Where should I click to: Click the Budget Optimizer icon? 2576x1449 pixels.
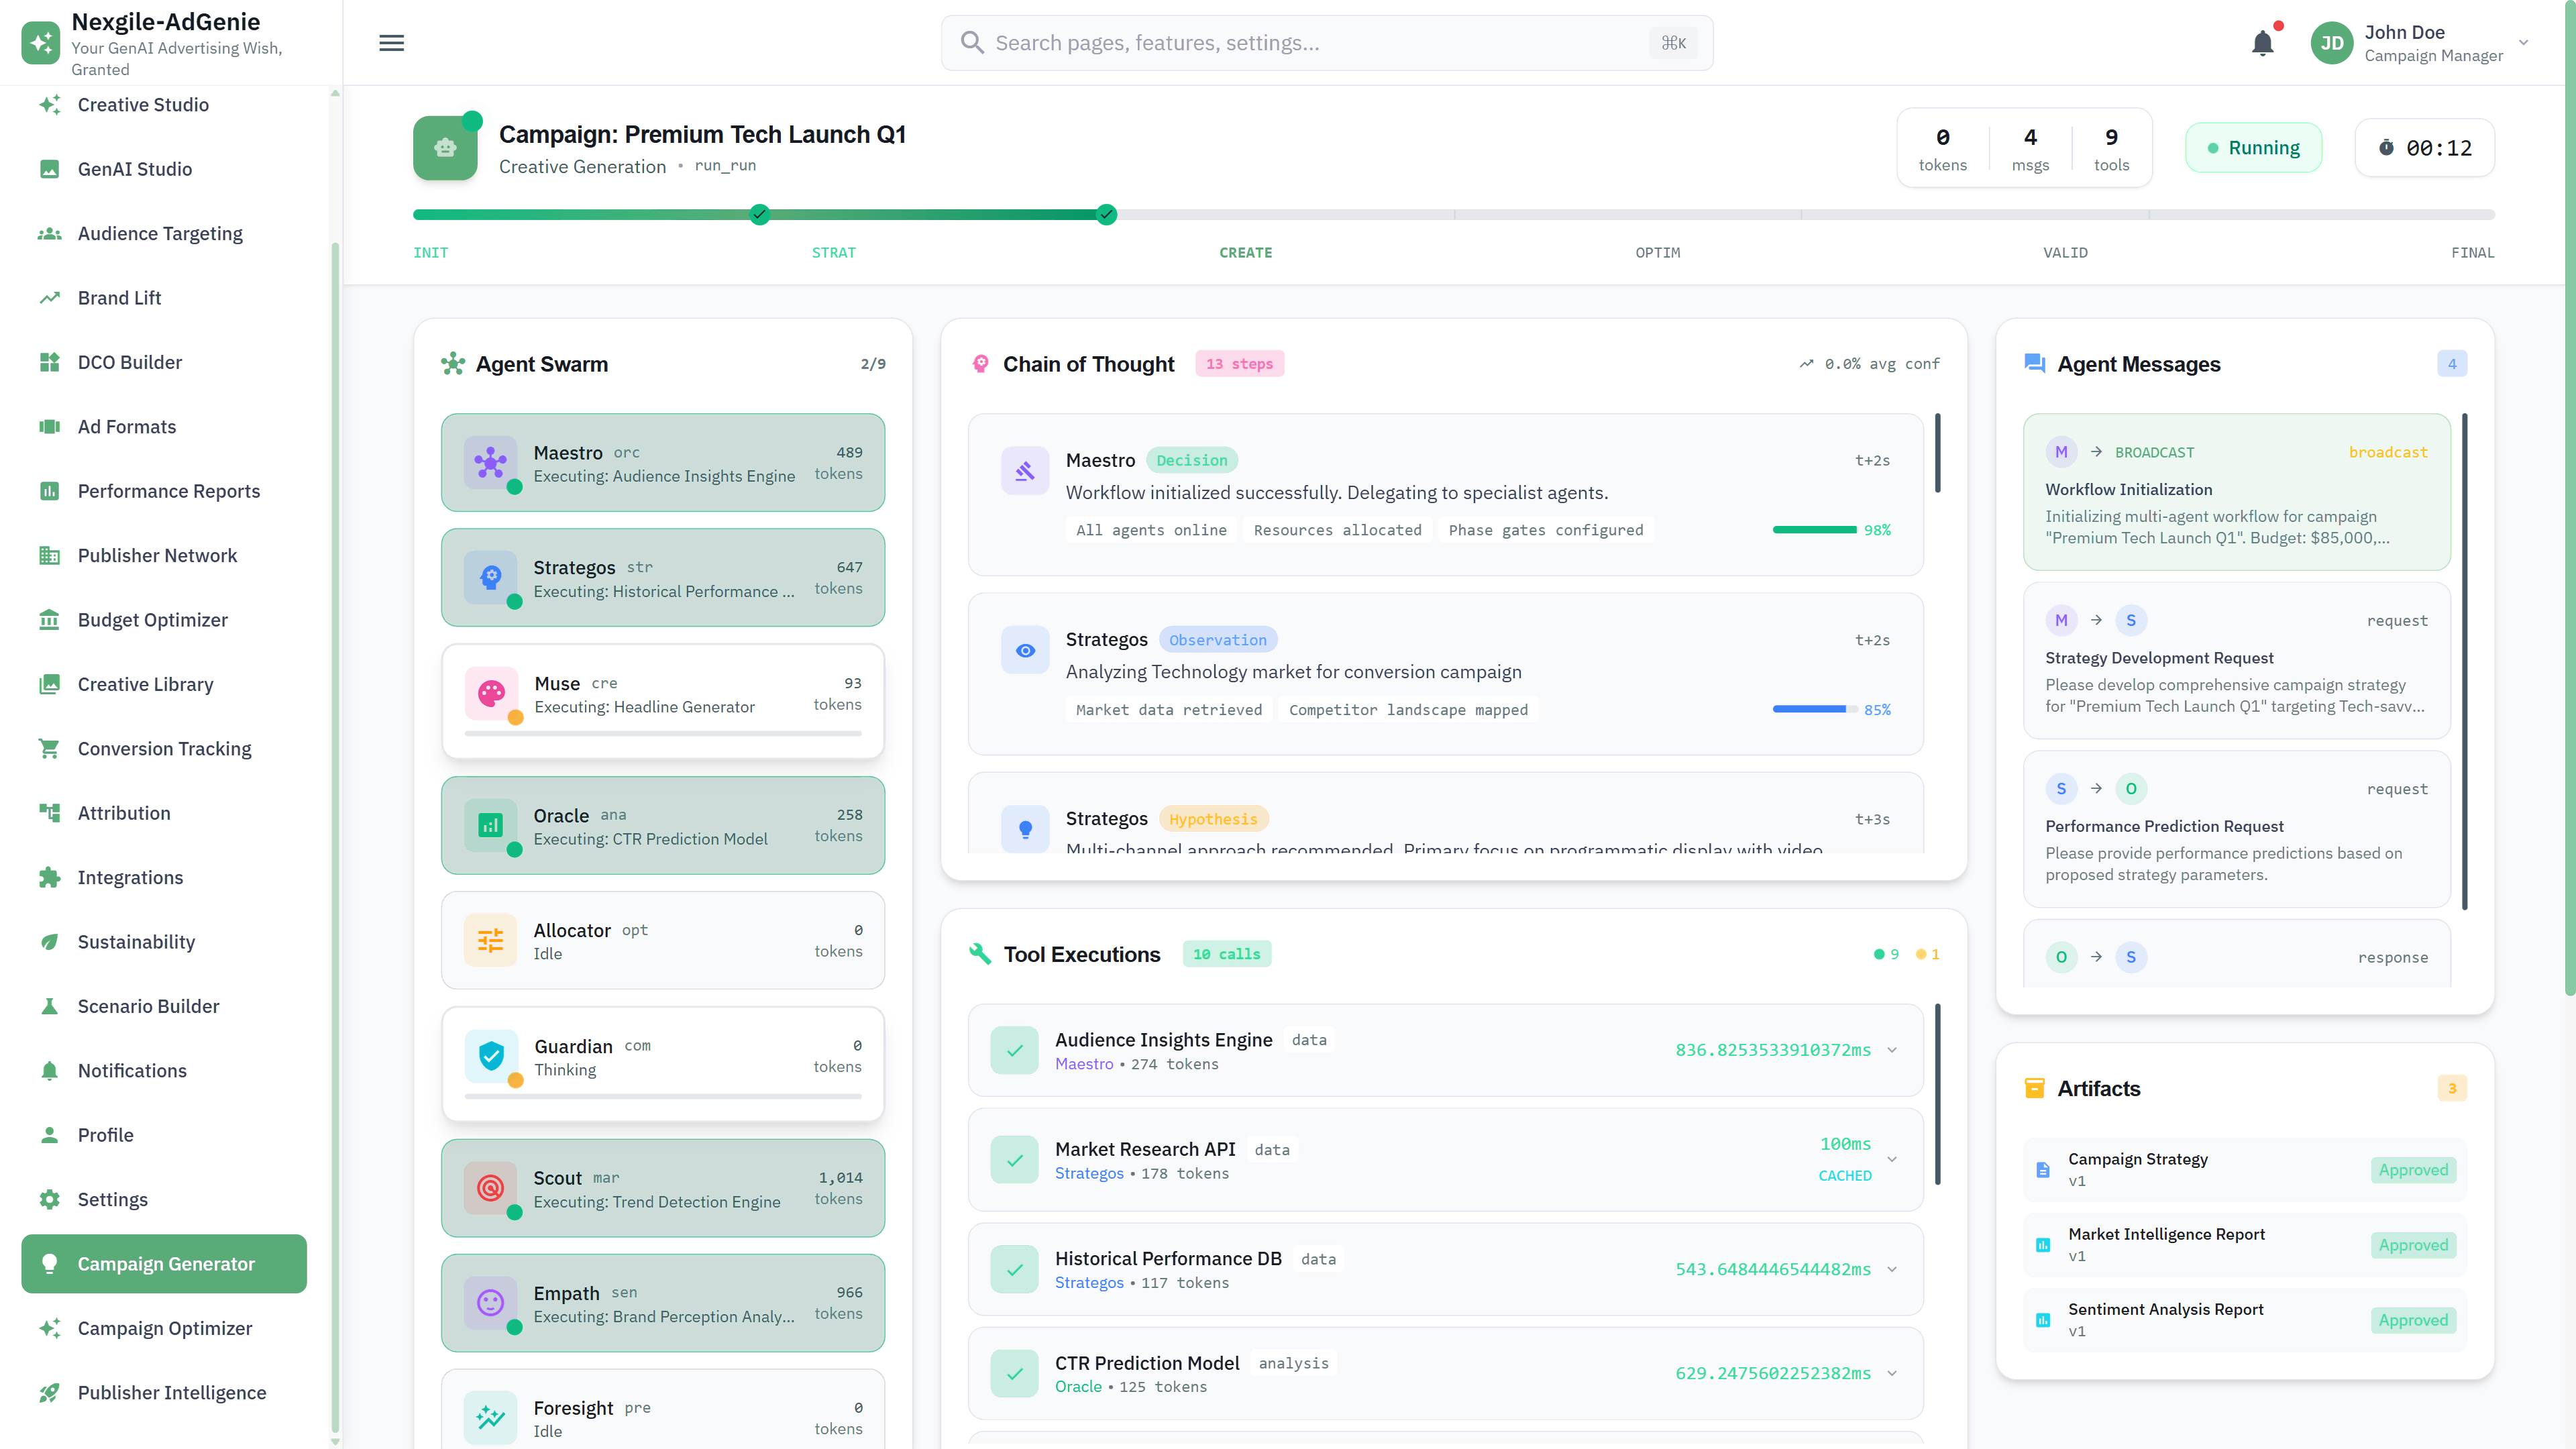49,620
